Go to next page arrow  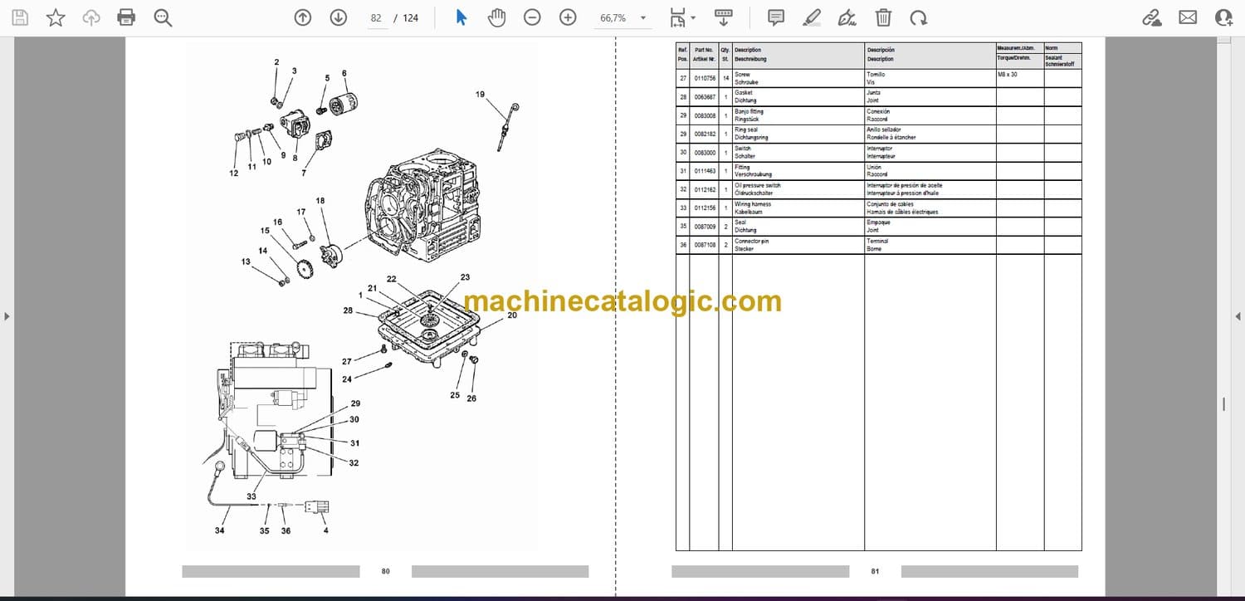pos(338,17)
